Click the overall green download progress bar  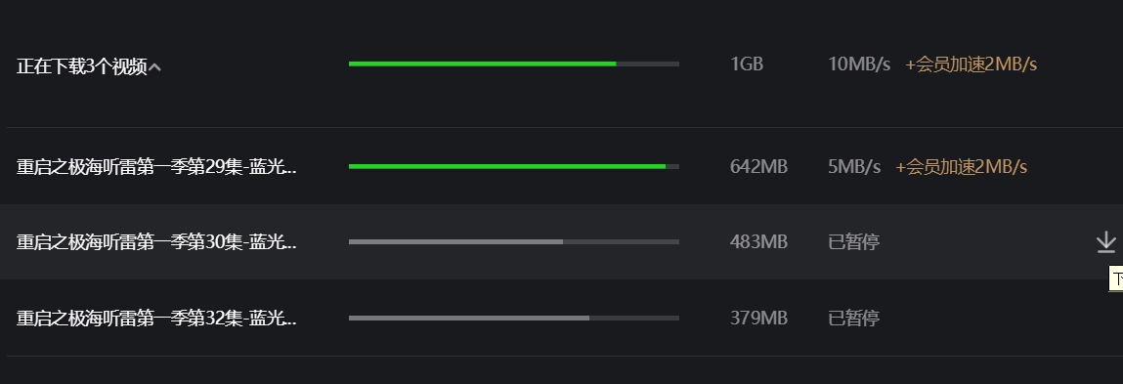[513, 64]
